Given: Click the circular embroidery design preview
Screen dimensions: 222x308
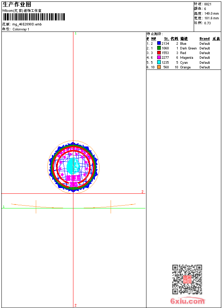Looking at the screenshot, I should (x=73, y=167).
